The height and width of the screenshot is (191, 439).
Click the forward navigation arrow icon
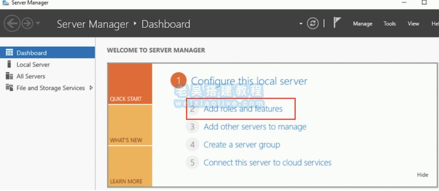coord(27,24)
